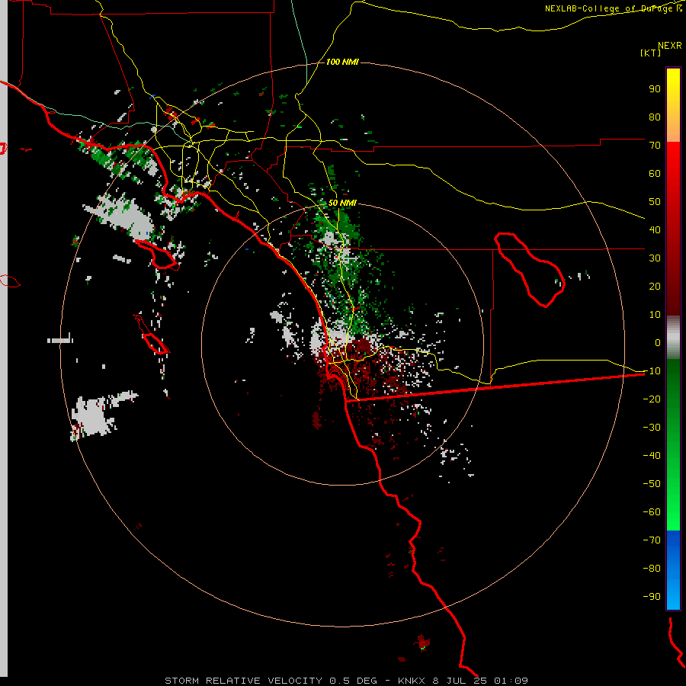
Task: Click the 70 tick label on velocity scale
Action: point(655,146)
